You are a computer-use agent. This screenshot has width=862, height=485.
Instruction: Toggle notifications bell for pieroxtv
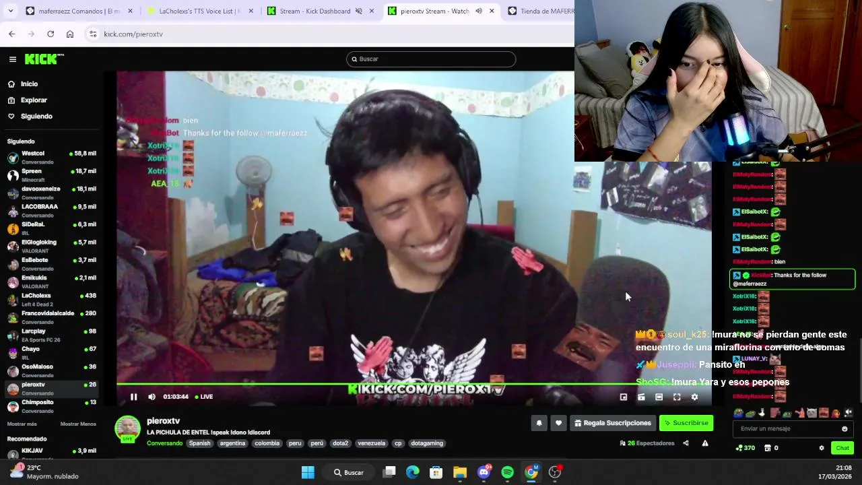[x=539, y=423]
